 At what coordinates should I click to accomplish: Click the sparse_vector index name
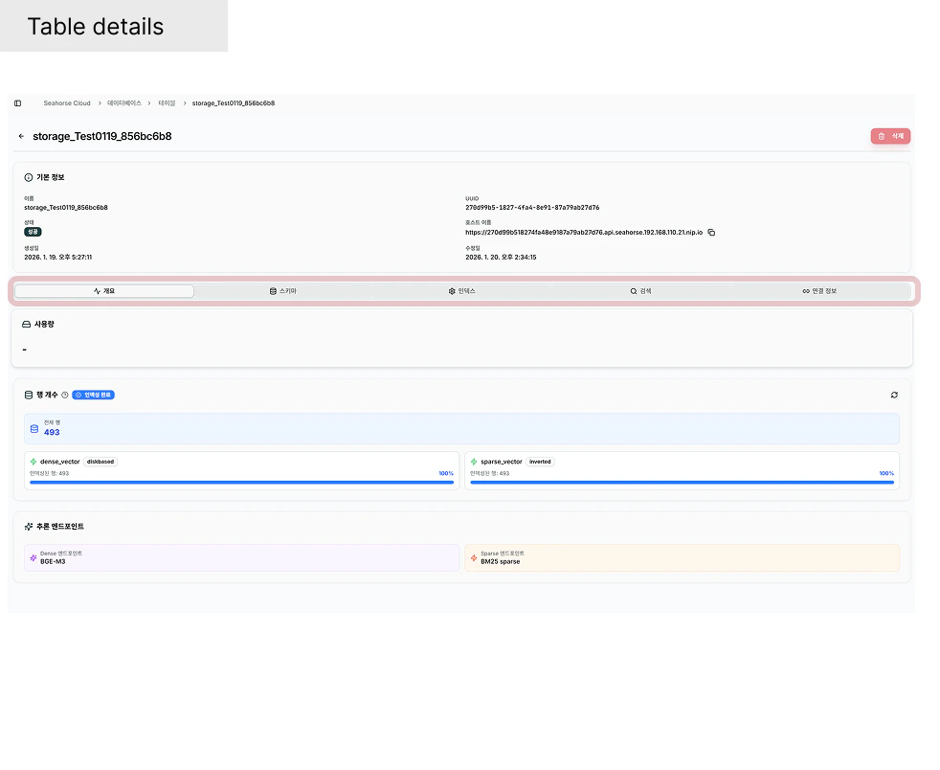(502, 462)
